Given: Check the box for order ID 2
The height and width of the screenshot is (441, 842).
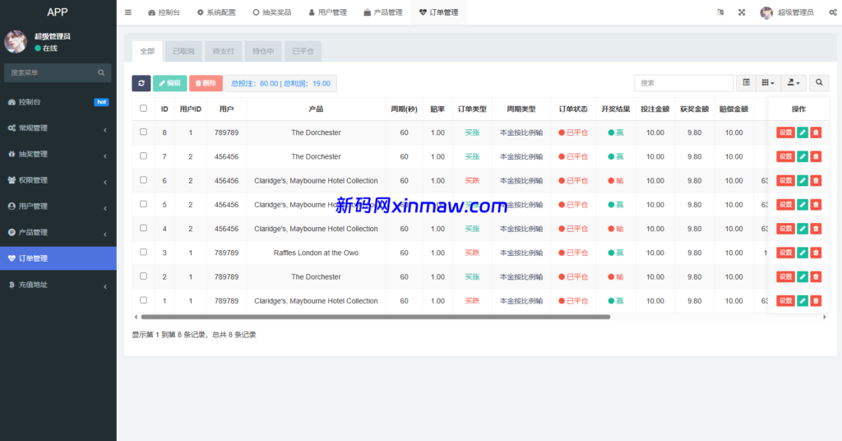Looking at the screenshot, I should pos(143,276).
